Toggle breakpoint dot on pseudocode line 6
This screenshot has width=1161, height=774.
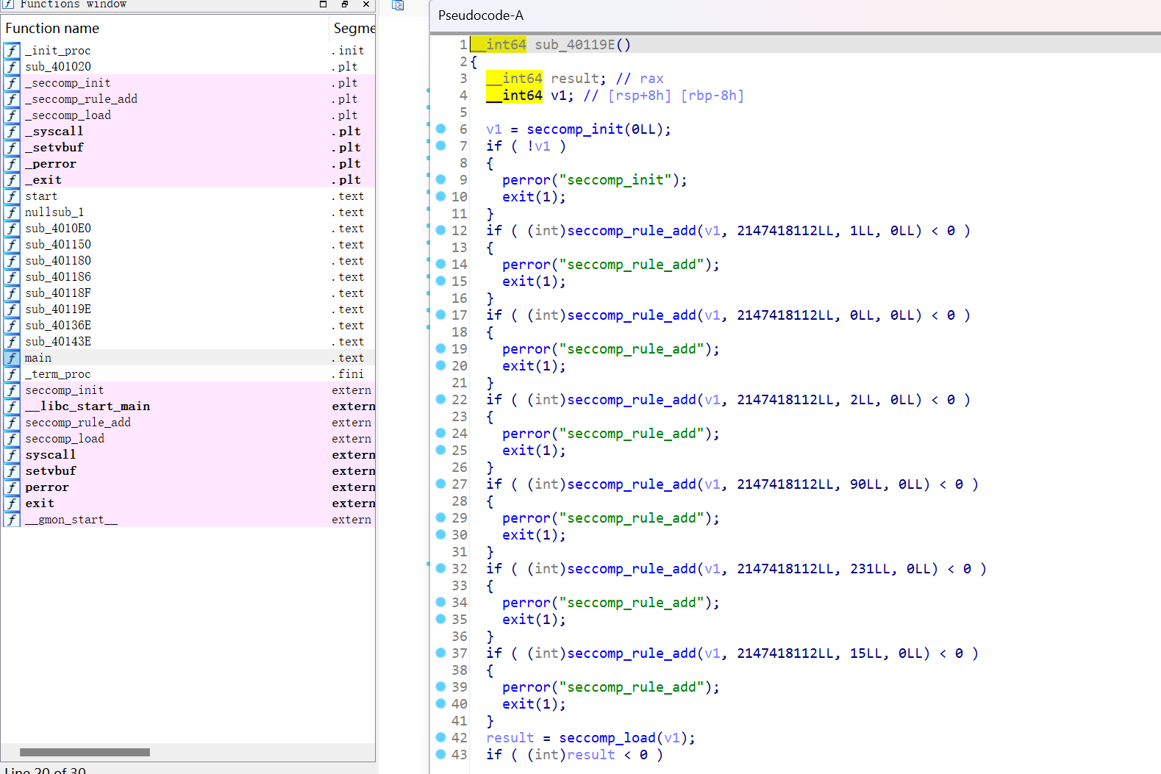pyautogui.click(x=440, y=129)
